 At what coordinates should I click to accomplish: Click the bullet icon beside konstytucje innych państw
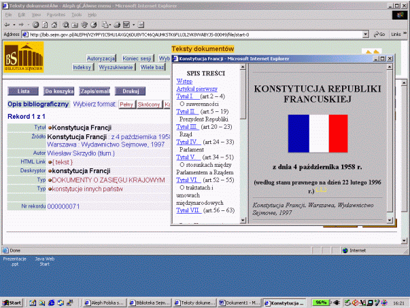click(50, 188)
